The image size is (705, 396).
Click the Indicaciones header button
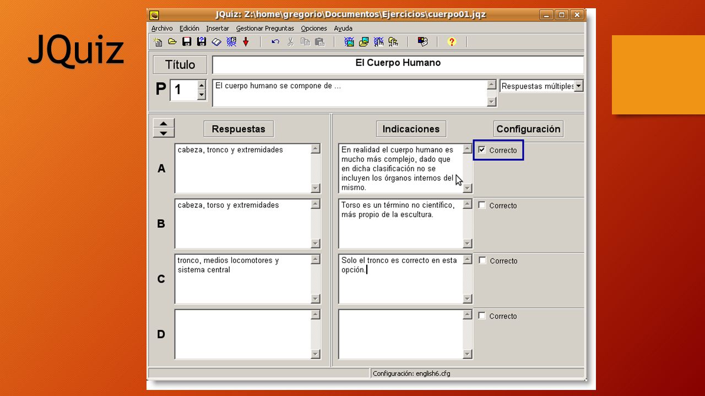[x=411, y=129]
